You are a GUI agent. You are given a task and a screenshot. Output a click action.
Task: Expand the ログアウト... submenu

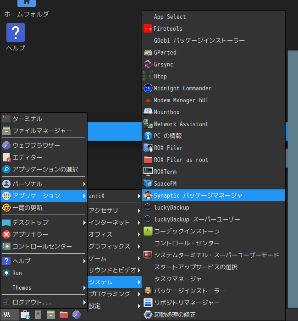pos(44,302)
